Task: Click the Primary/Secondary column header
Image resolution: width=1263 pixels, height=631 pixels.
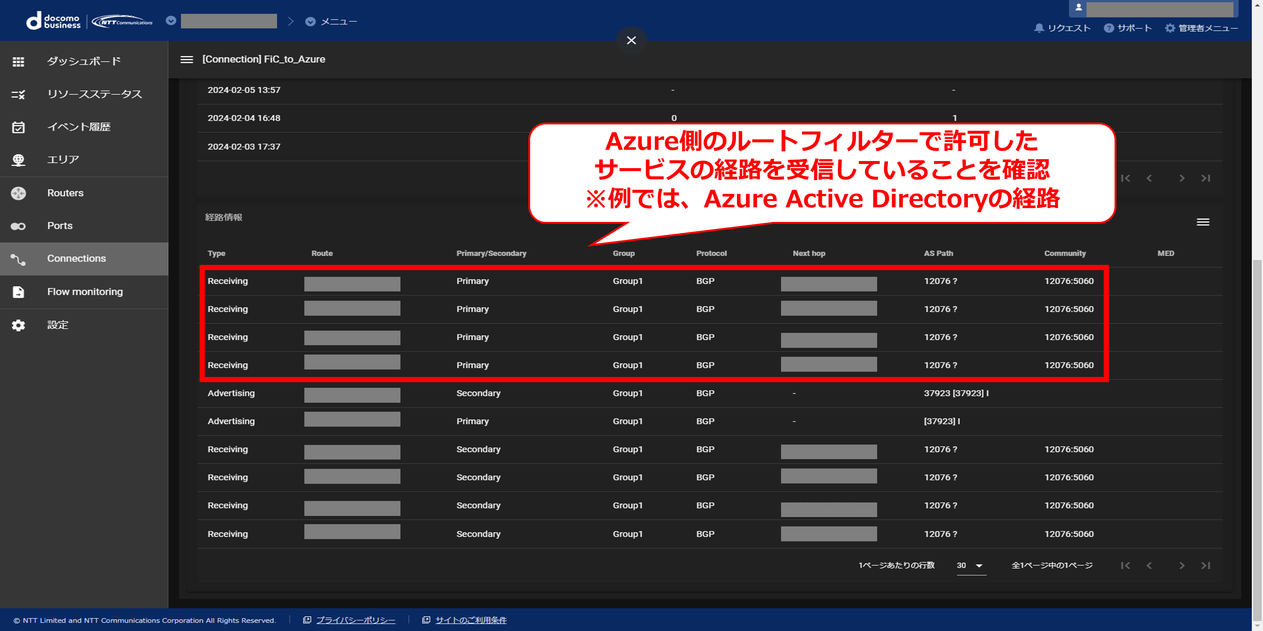Action: [x=491, y=253]
